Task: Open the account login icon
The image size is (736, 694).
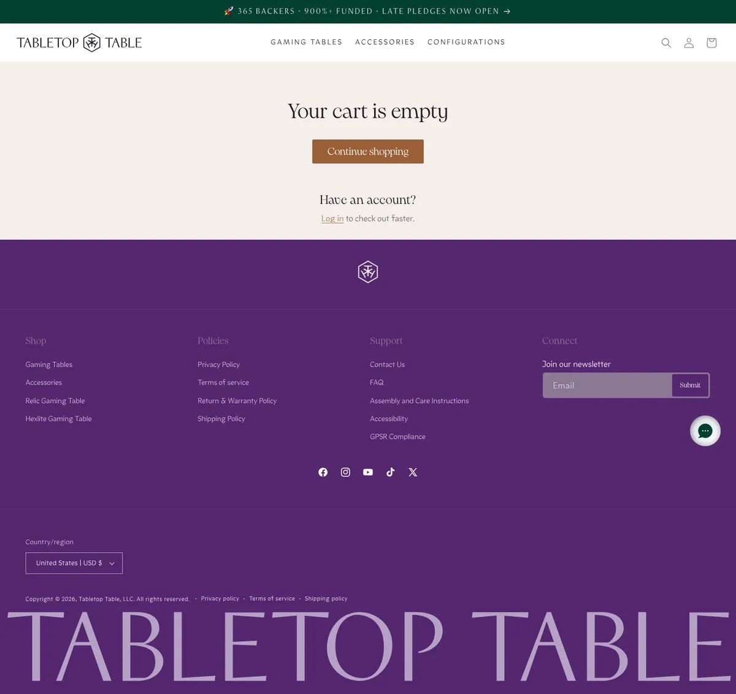Action: click(689, 43)
